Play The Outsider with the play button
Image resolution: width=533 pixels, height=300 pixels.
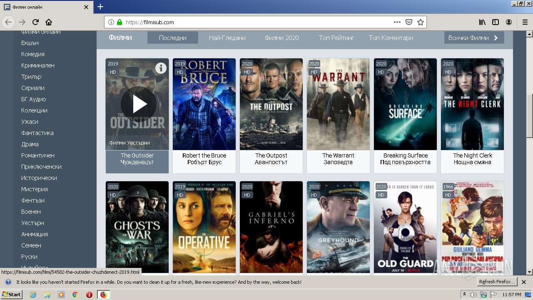[139, 104]
